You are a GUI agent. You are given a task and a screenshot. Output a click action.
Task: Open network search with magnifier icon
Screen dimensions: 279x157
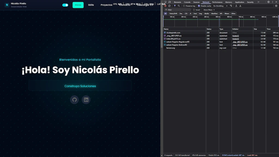pyautogui.click(x=179, y=6)
